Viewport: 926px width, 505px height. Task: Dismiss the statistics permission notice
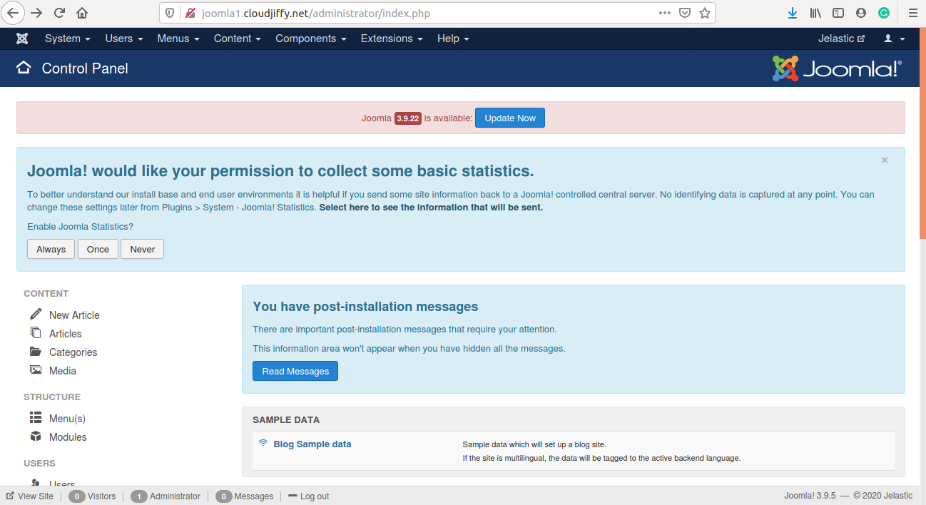885,160
